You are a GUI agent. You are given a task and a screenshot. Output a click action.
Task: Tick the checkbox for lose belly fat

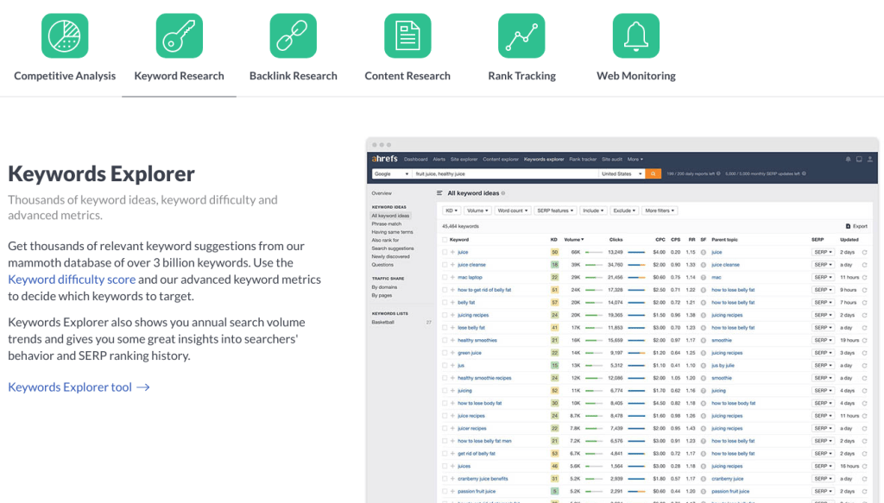coord(445,328)
